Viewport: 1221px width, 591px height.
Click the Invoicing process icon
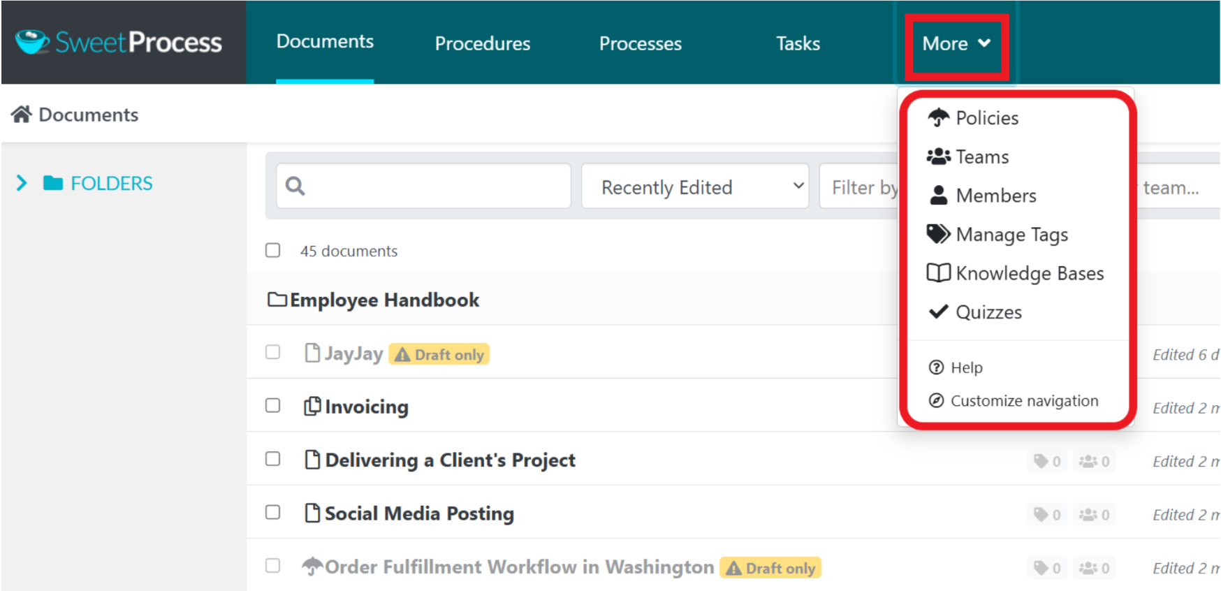click(x=312, y=406)
